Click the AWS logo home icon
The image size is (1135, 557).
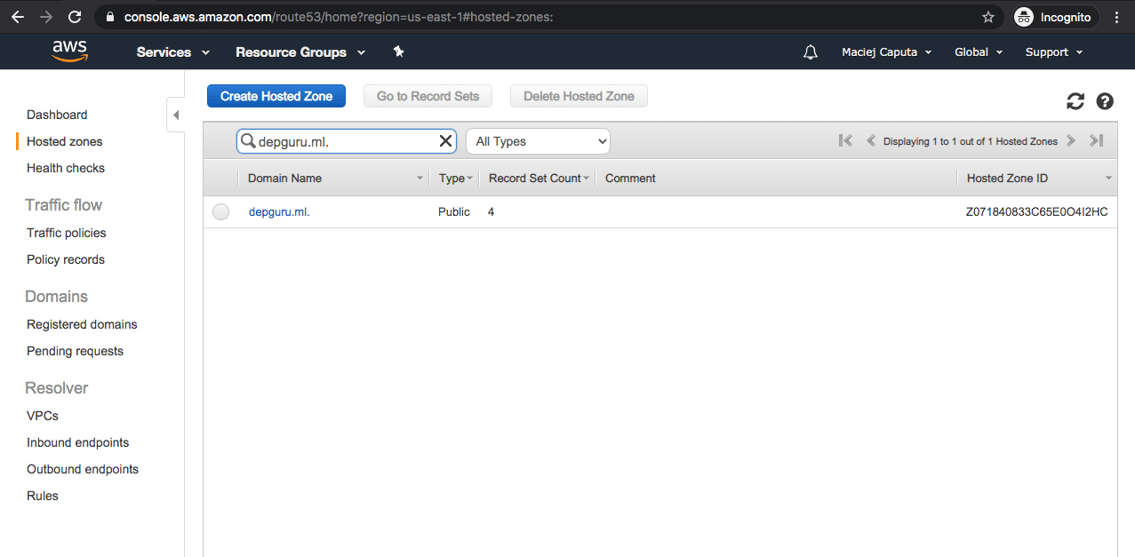point(69,52)
